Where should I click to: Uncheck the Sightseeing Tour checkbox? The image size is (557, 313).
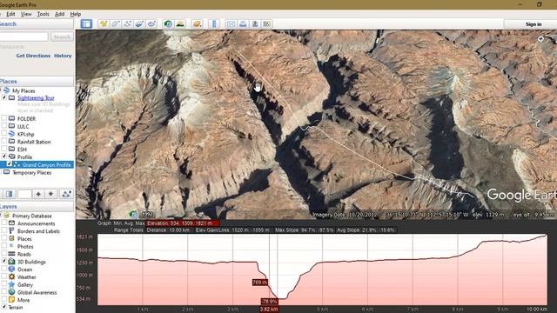coord(4,97)
